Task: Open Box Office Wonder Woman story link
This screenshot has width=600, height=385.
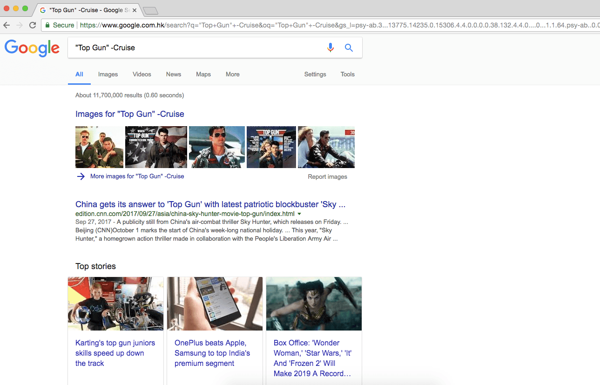Action: pos(313,358)
